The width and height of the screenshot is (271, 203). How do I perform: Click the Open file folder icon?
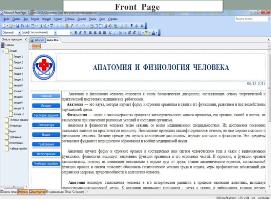[x=11, y=26]
